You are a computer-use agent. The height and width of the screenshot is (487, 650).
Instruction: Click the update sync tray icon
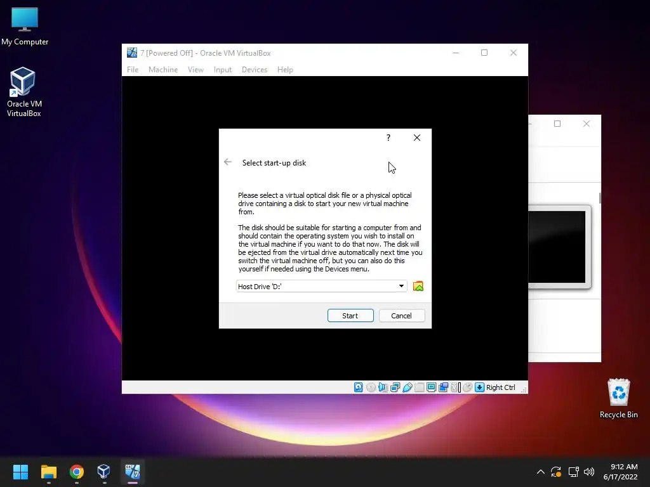click(556, 472)
